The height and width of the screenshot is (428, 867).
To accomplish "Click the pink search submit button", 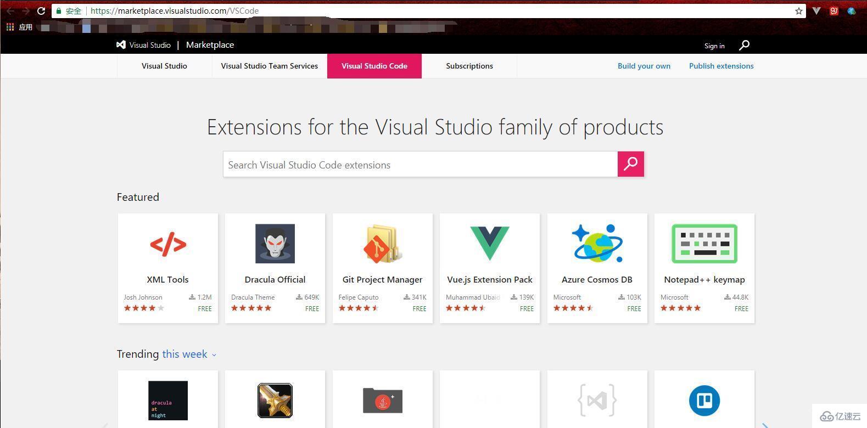I will point(631,164).
